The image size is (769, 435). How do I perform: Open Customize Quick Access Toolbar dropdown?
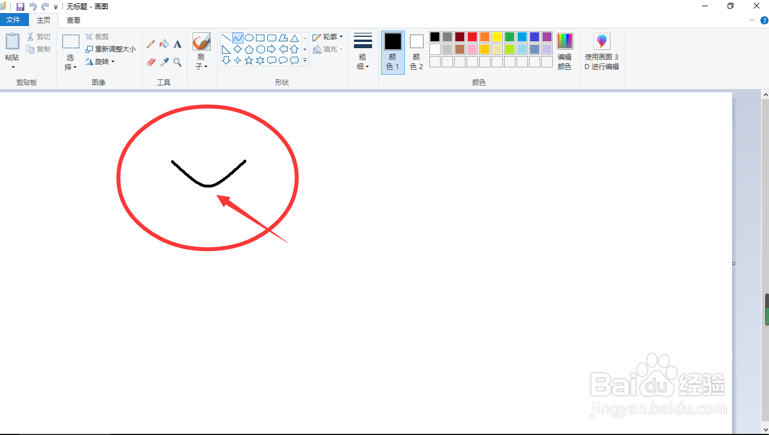point(56,7)
